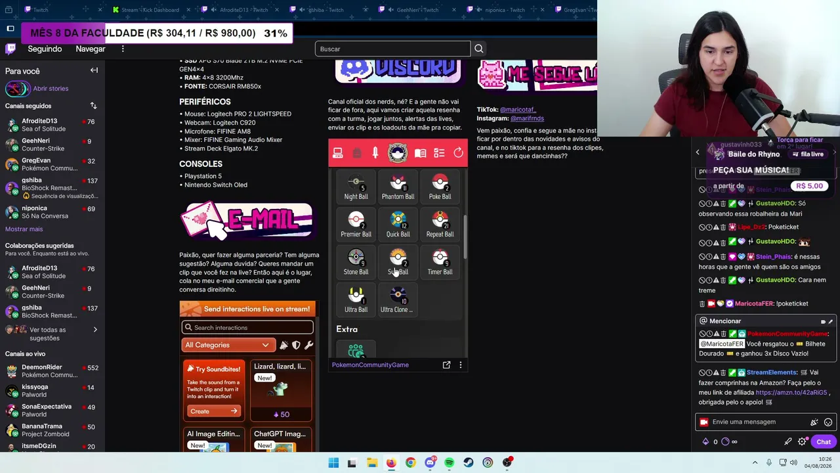This screenshot has width=840, height=473.
Task: Open Spotify from the taskbar
Action: (449, 463)
